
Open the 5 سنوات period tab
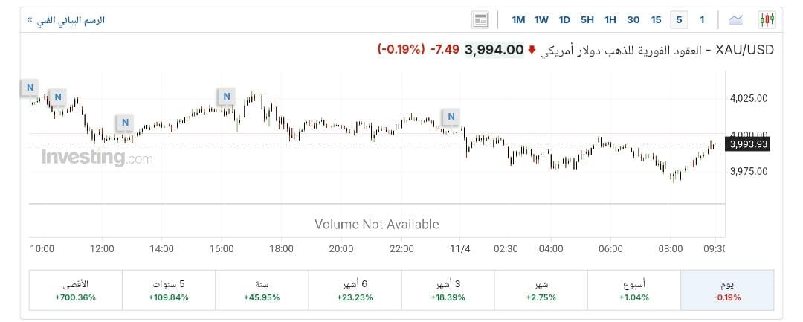[168, 290]
